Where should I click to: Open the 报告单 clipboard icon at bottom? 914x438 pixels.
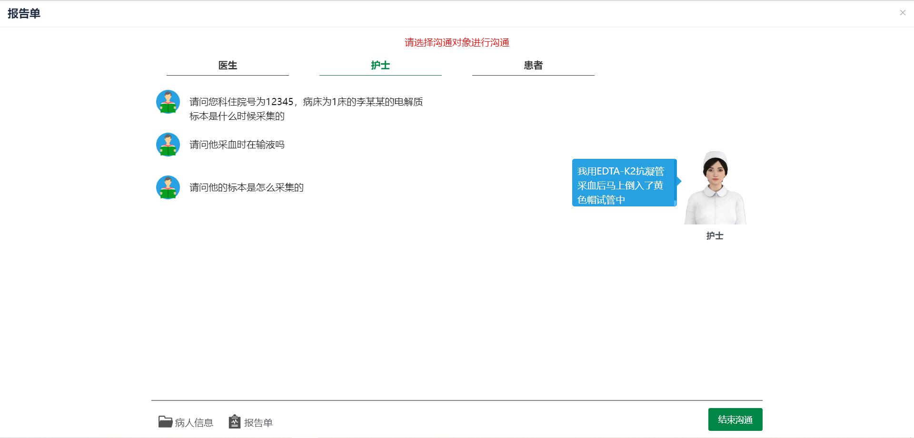coord(234,422)
